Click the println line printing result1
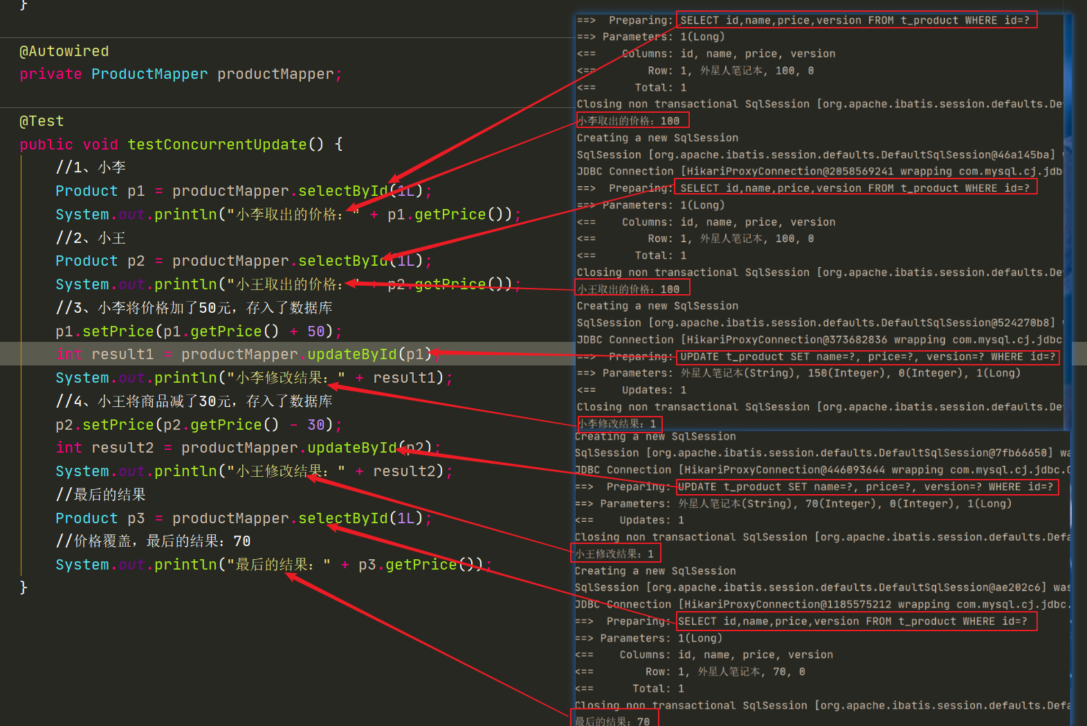 pyautogui.click(x=254, y=378)
